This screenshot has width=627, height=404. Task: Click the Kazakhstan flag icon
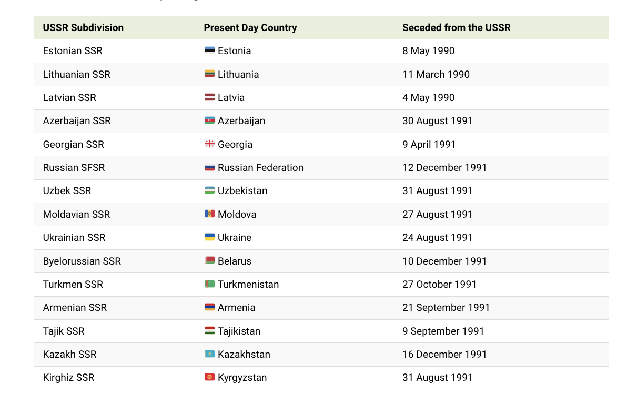(x=209, y=354)
